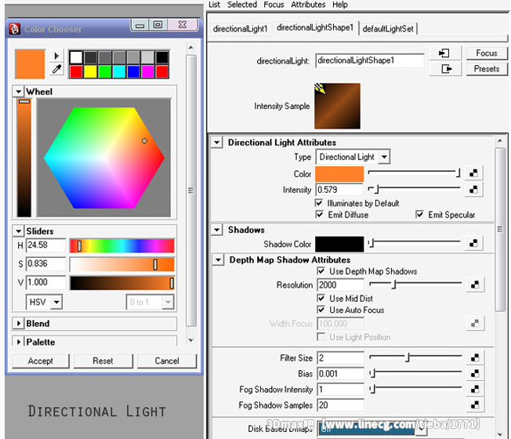The image size is (511, 439).
Task: Click the Intensity Sample thumbnail
Action: [x=337, y=106]
